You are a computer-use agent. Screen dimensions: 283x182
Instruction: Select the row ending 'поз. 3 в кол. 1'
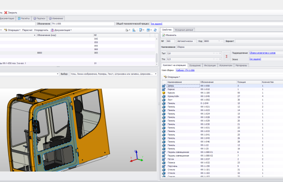[78, 63]
